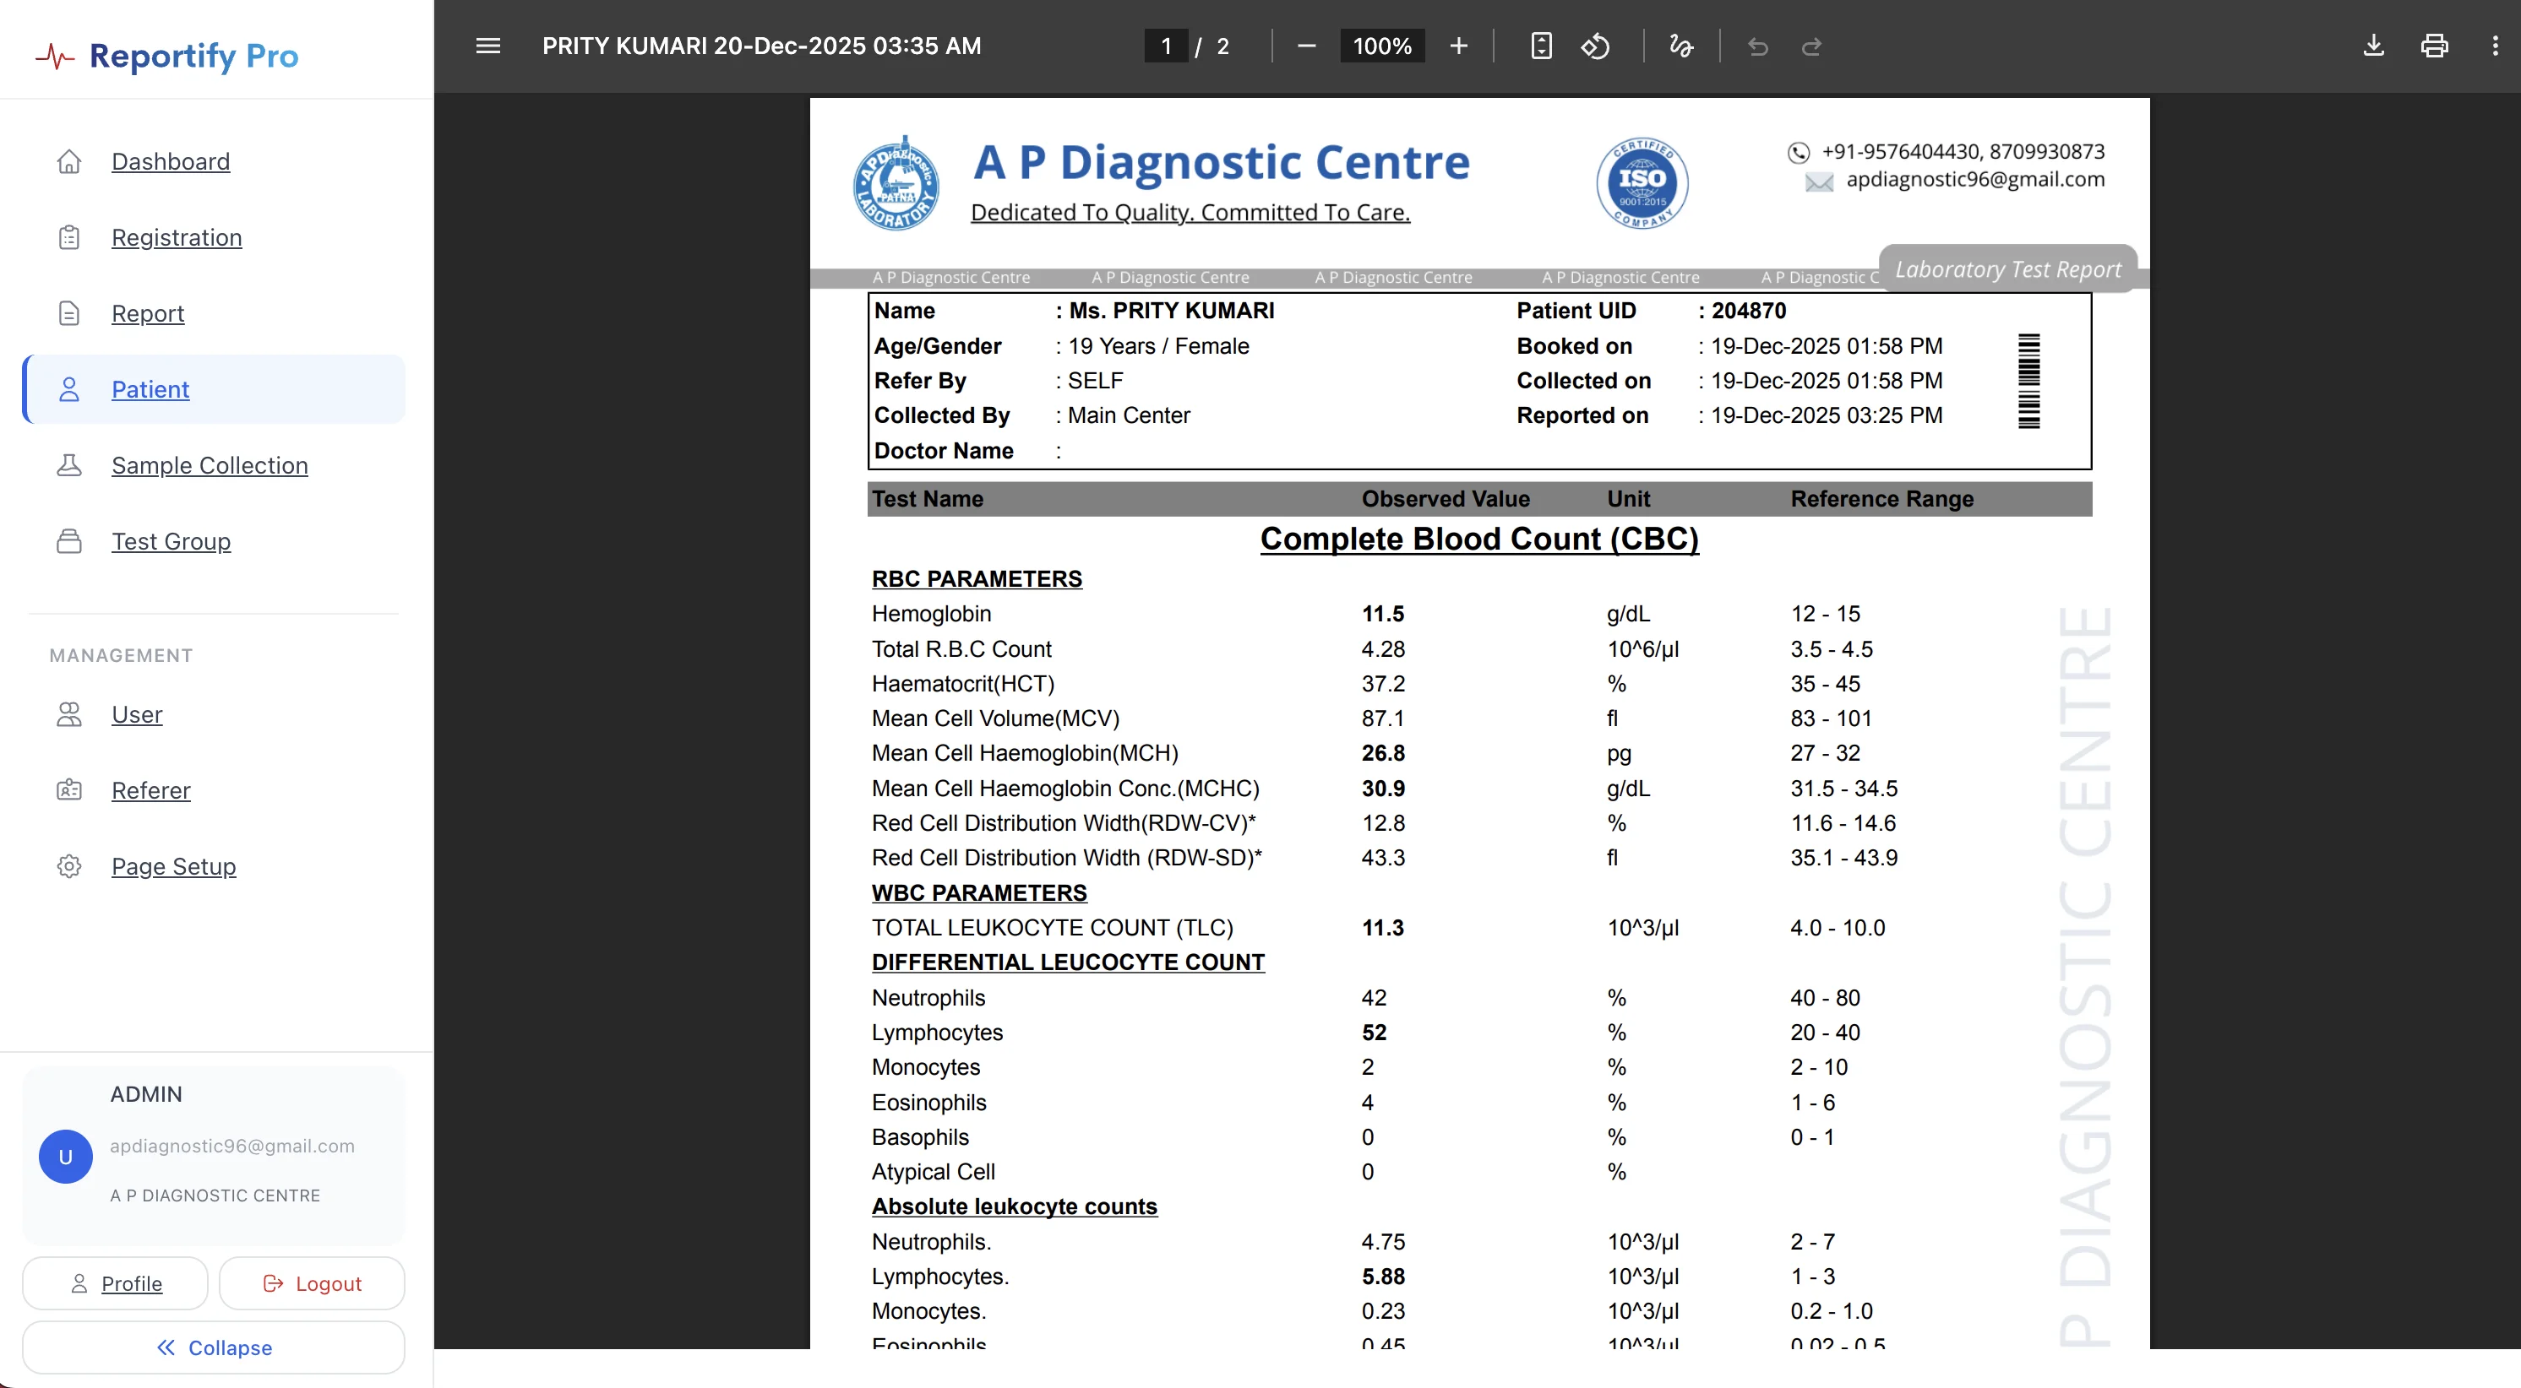
Task: Go to Registration in sidebar
Action: (177, 238)
